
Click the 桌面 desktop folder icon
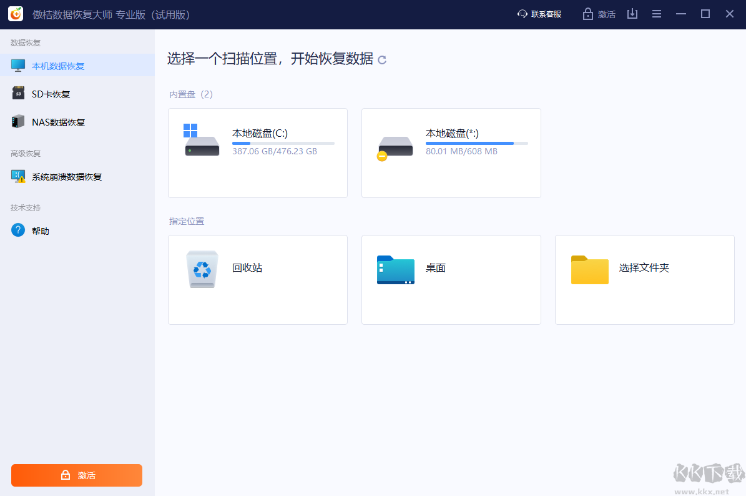(395, 269)
